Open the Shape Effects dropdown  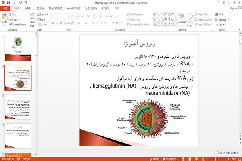pos(203,25)
